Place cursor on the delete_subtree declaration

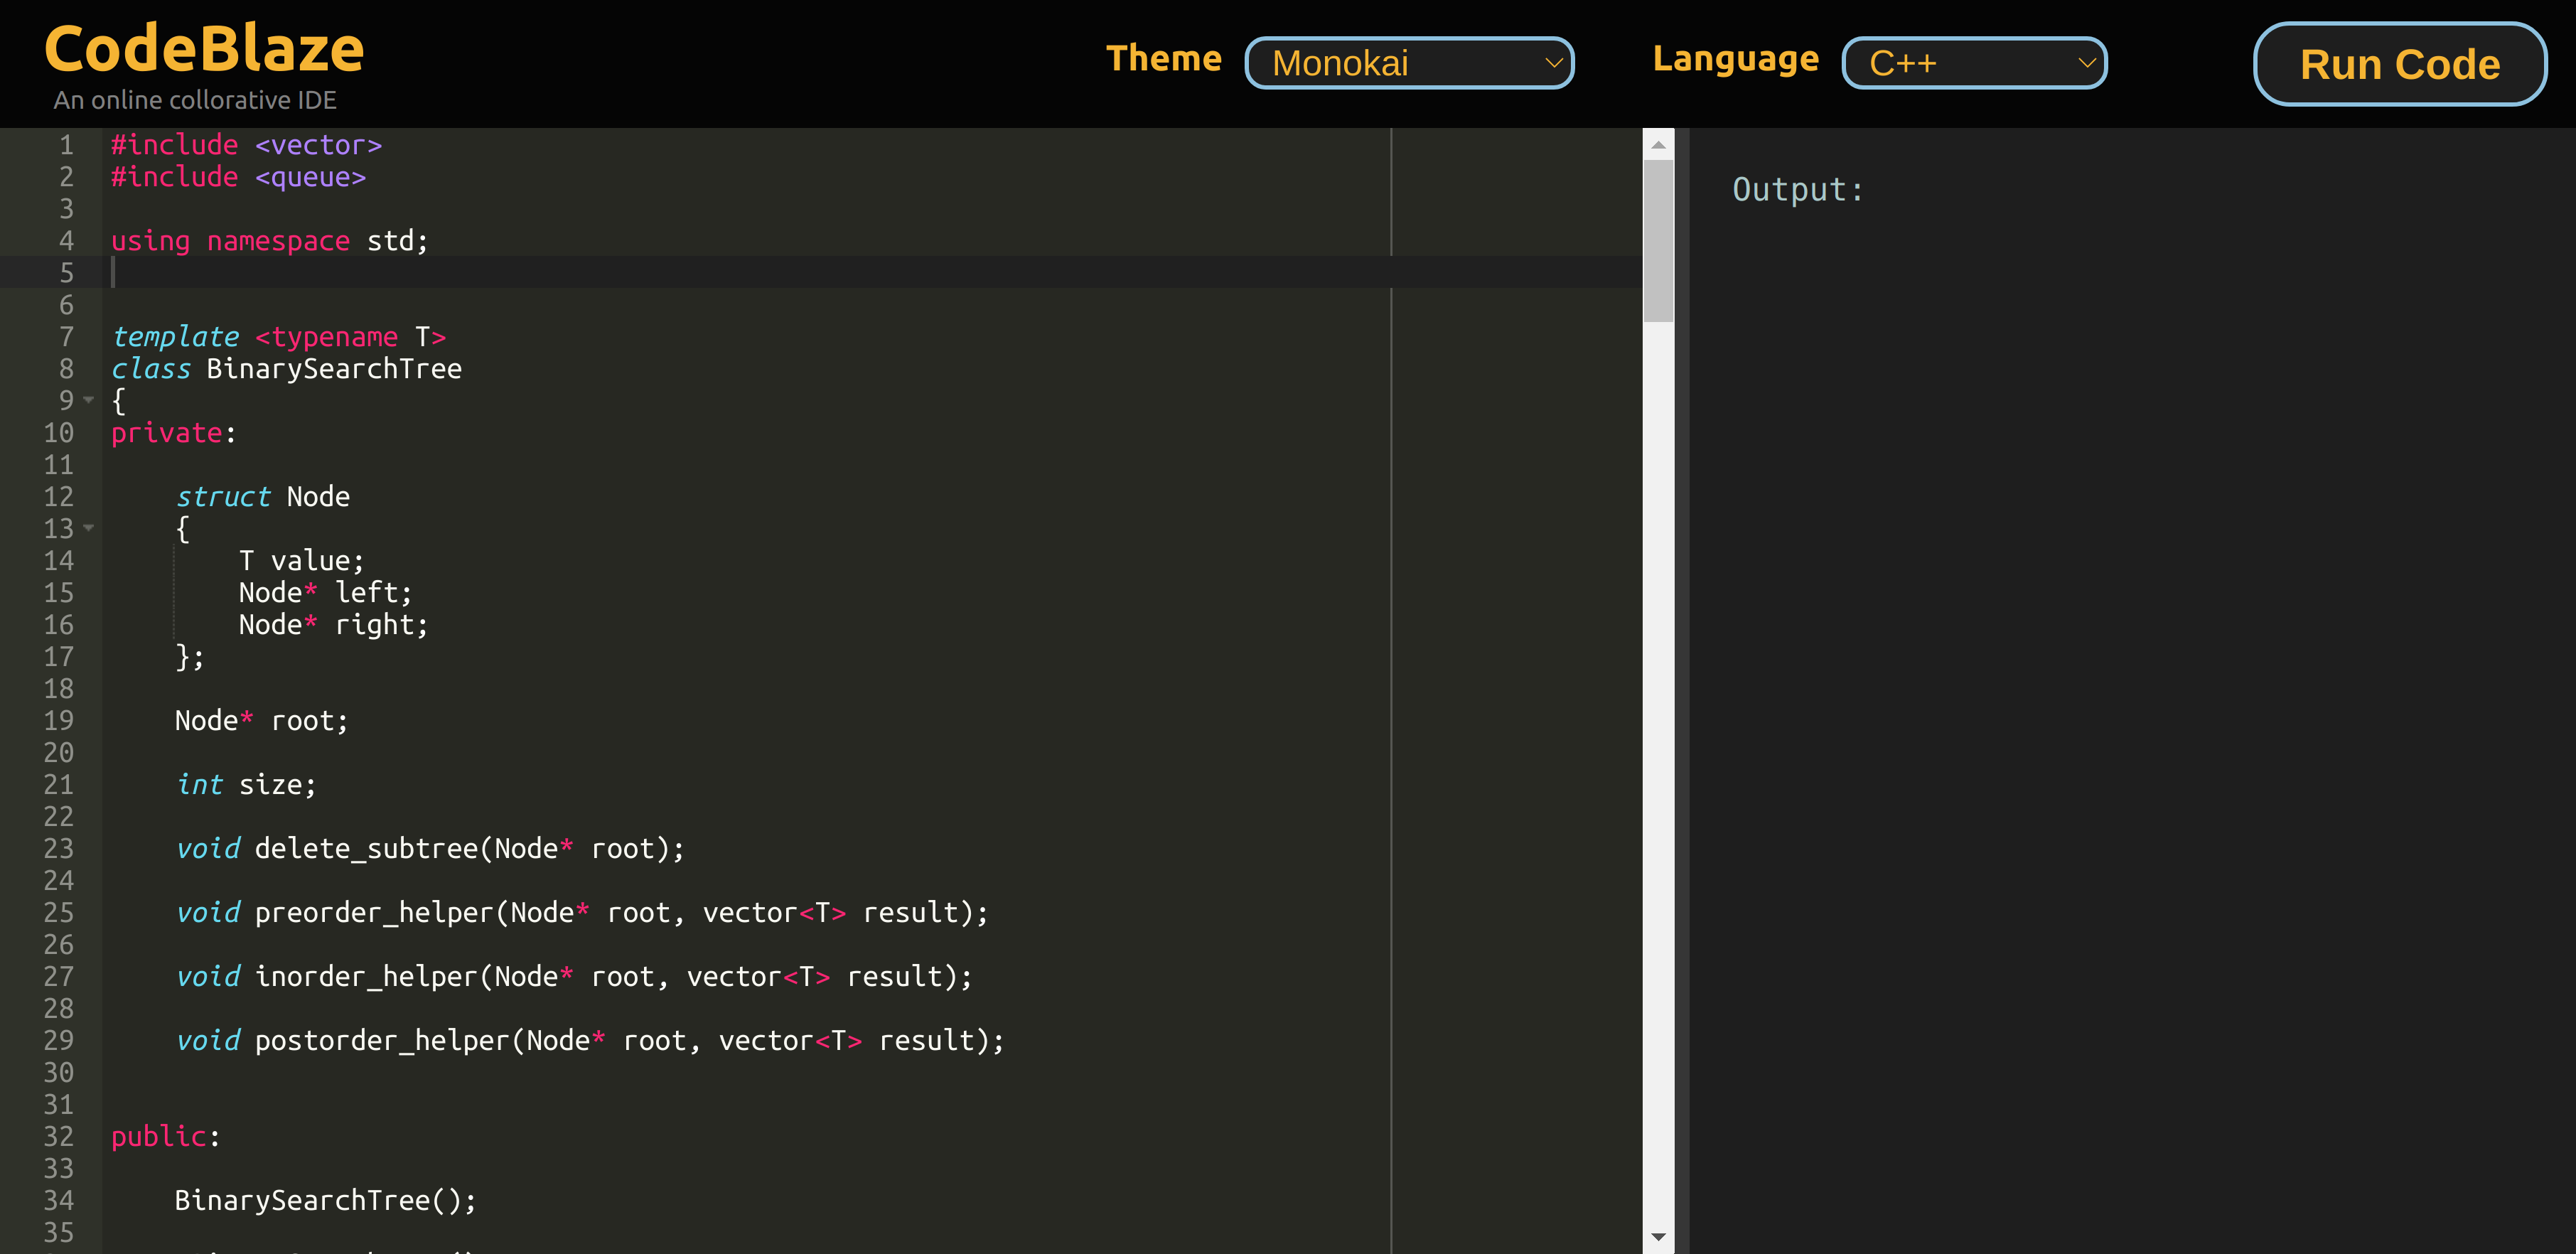(430, 848)
